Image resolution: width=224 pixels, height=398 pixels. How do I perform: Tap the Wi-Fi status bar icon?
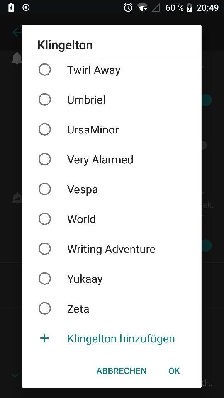coord(143,7)
